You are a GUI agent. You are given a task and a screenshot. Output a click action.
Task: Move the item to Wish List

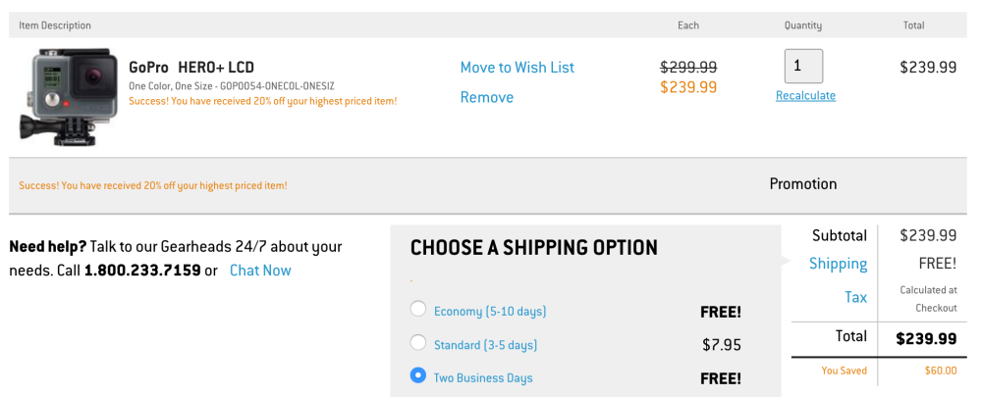517,68
